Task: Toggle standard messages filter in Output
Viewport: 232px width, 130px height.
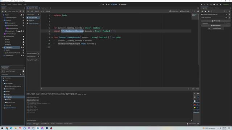Action: 196,101
